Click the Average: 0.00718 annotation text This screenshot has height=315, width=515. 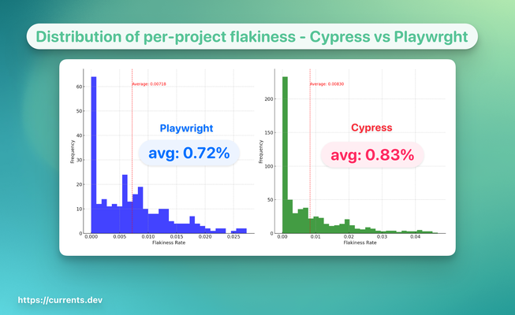[x=148, y=83]
